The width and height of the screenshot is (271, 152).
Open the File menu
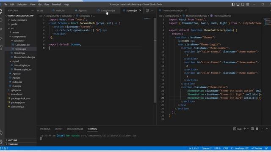coord(6,4)
